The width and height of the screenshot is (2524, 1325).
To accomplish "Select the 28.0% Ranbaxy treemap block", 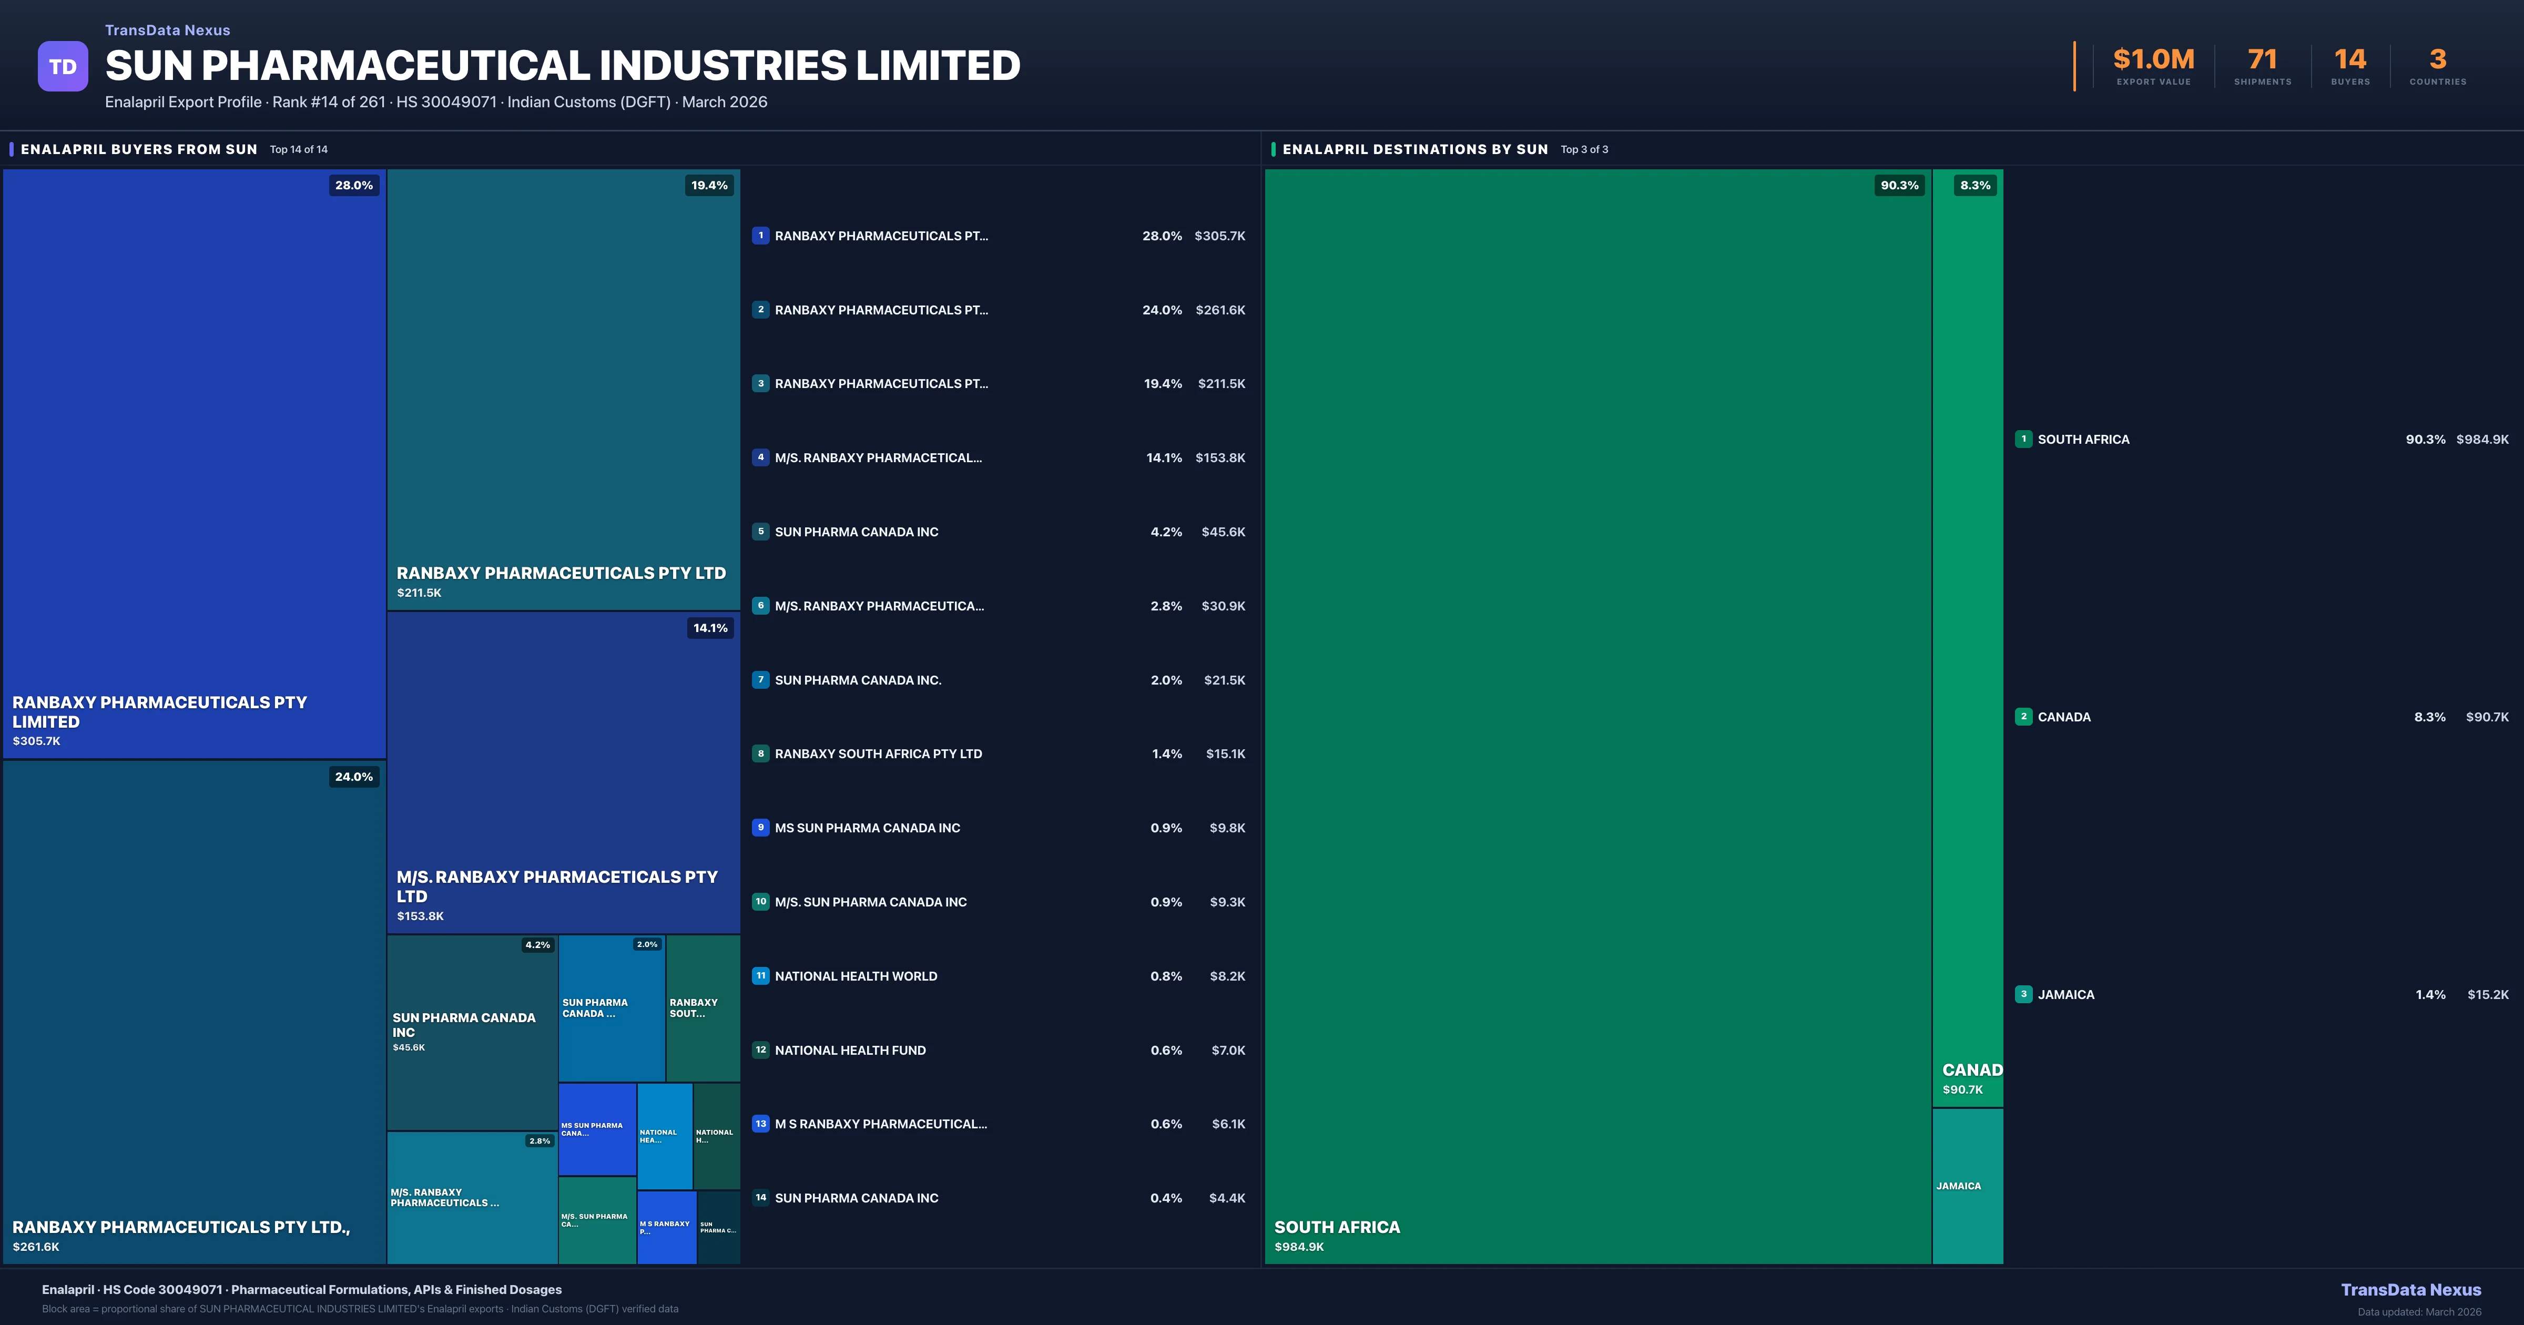I will 194,463.
